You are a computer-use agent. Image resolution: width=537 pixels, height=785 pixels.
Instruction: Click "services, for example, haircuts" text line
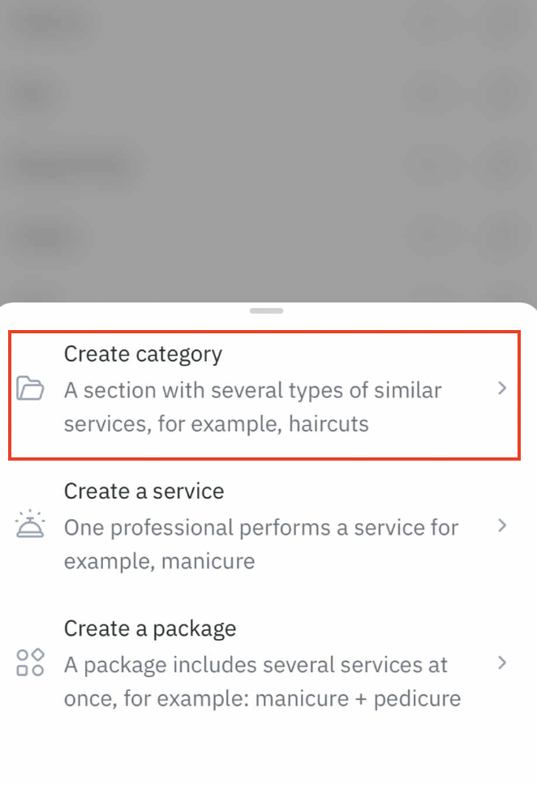(216, 424)
